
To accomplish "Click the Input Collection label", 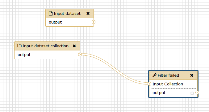I will click(168, 84).
